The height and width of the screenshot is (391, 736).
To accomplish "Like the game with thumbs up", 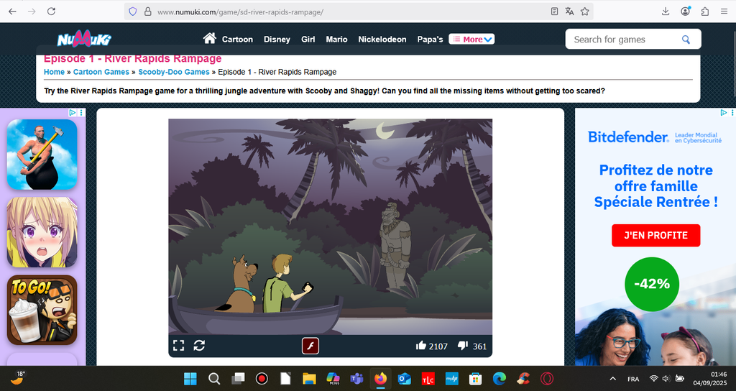I will tap(420, 346).
